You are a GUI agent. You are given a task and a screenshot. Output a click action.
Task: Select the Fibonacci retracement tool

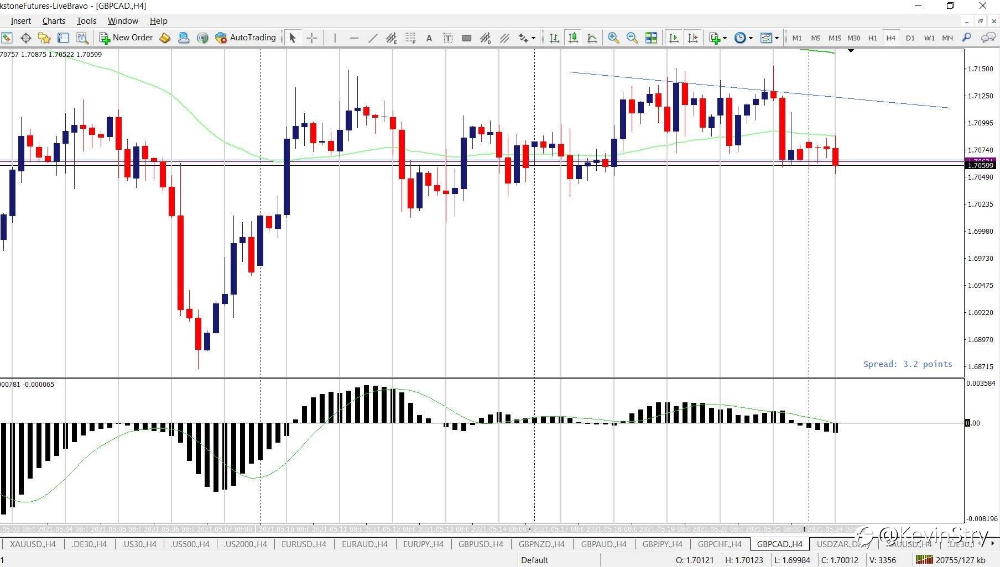(410, 38)
